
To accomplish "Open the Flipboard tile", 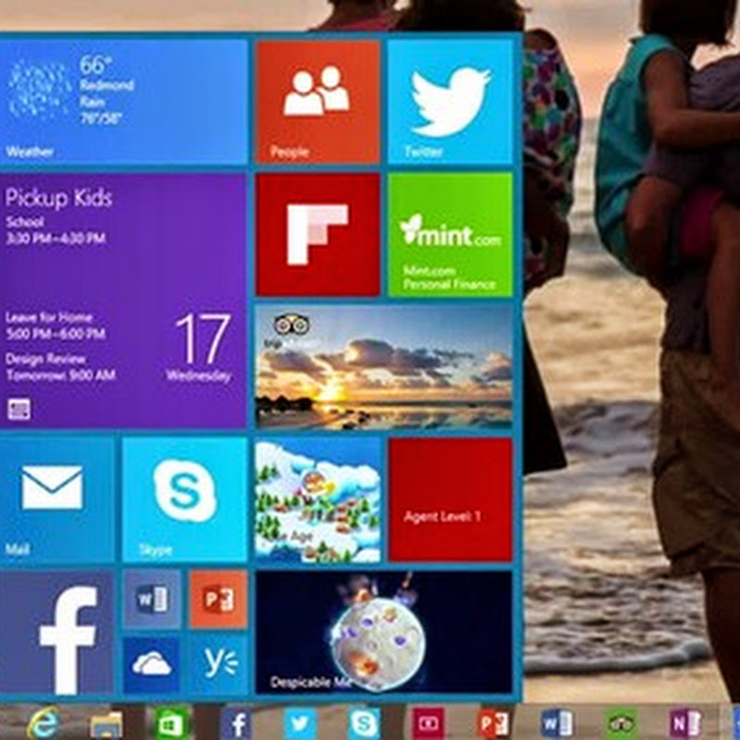I will [317, 235].
